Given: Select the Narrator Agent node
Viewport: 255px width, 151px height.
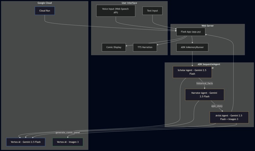Looking at the screenshot, I should coord(205,95).
